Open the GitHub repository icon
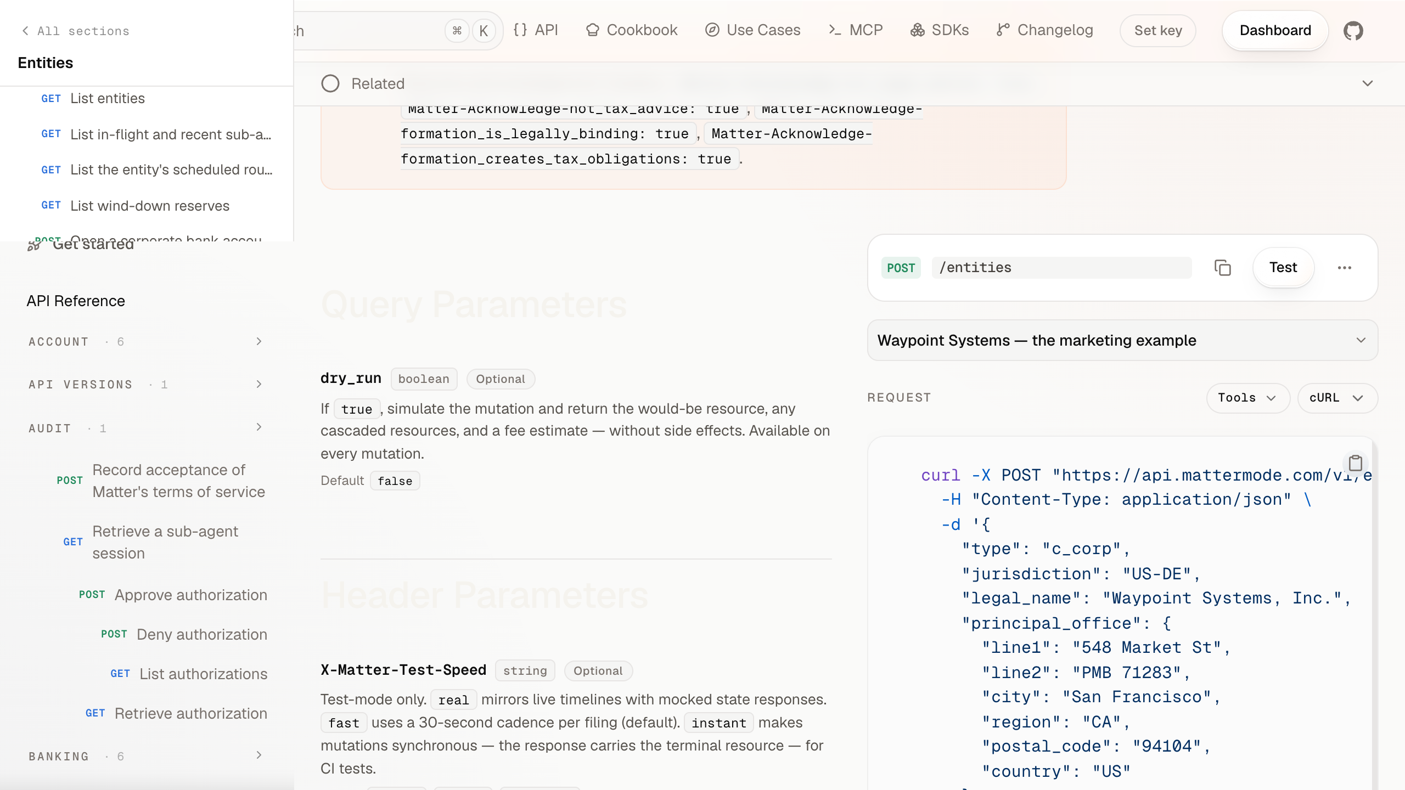 pyautogui.click(x=1353, y=31)
